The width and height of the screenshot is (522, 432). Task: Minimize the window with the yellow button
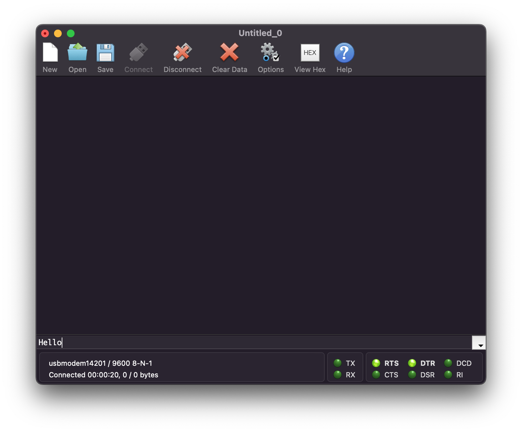click(58, 33)
